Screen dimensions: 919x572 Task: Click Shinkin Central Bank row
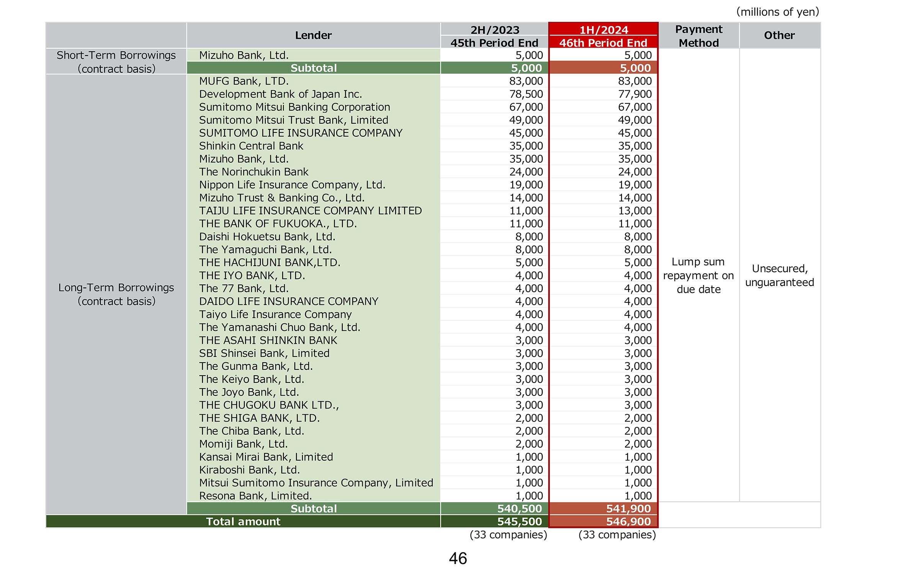pos(251,146)
